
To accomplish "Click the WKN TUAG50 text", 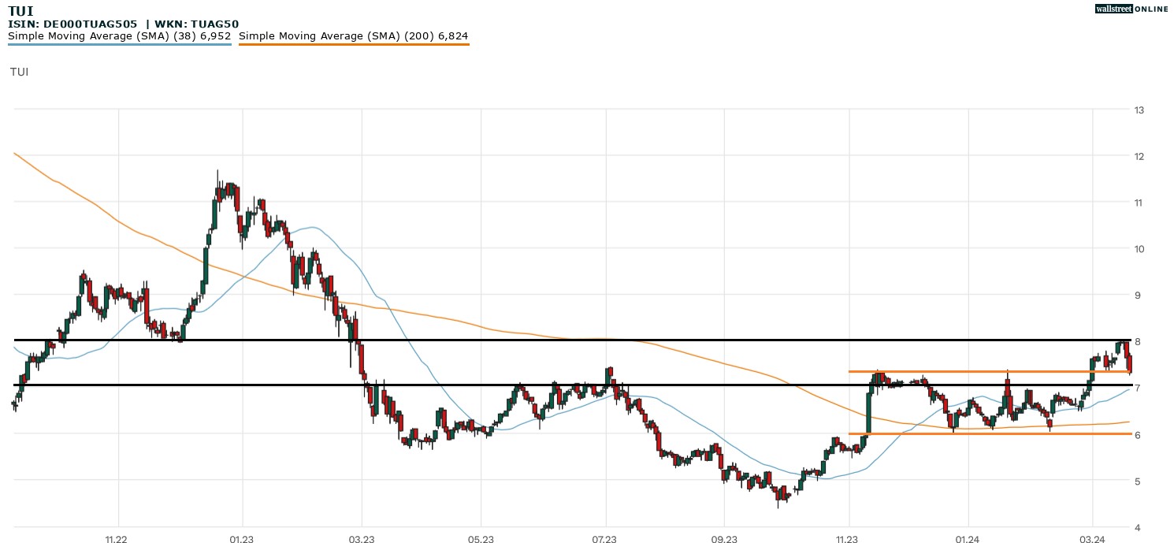I will 199,24.
